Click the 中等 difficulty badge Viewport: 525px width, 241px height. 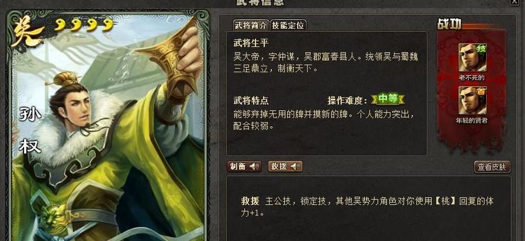click(x=388, y=99)
